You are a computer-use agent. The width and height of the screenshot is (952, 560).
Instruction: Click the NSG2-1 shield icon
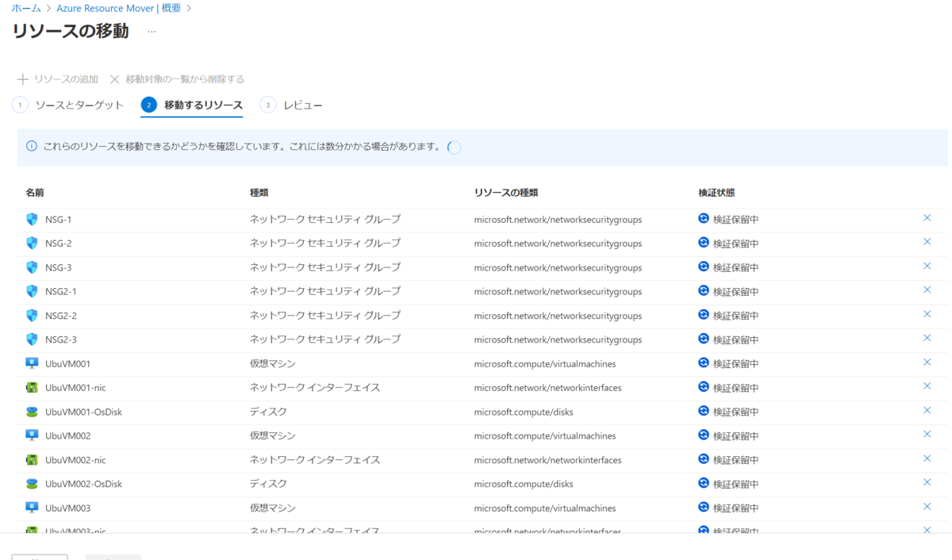tap(32, 291)
